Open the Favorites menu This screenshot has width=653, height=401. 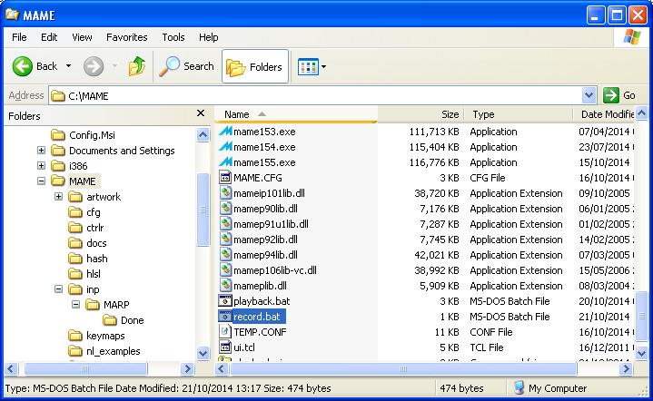coord(126,37)
